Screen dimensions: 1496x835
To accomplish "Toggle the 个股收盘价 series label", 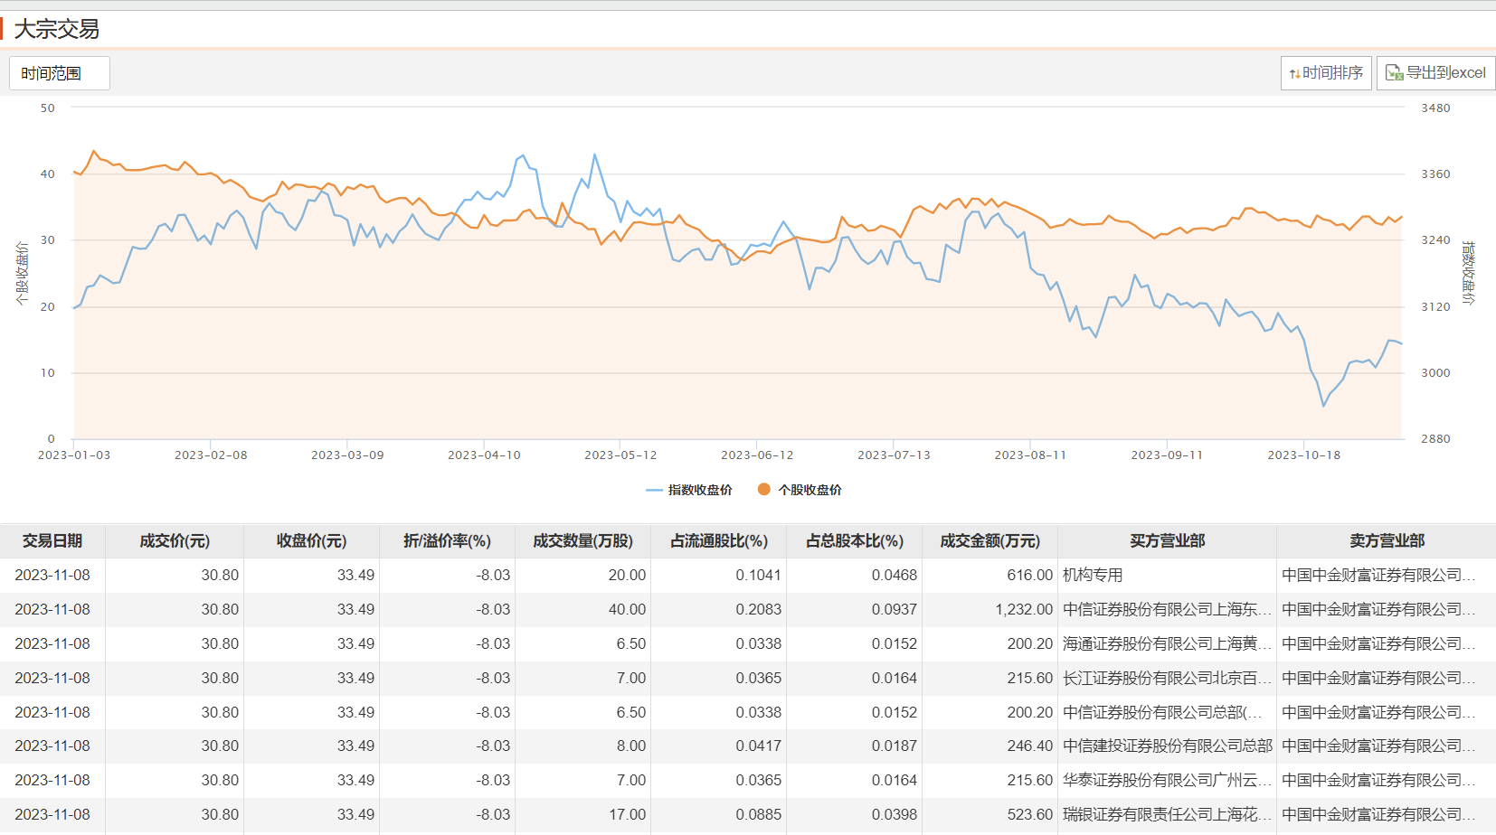I will pos(810,490).
